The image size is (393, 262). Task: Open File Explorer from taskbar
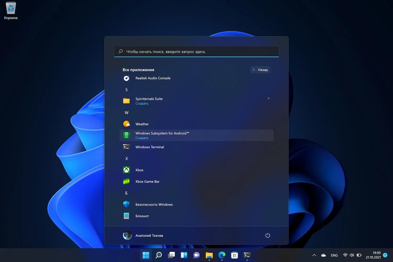point(209,255)
